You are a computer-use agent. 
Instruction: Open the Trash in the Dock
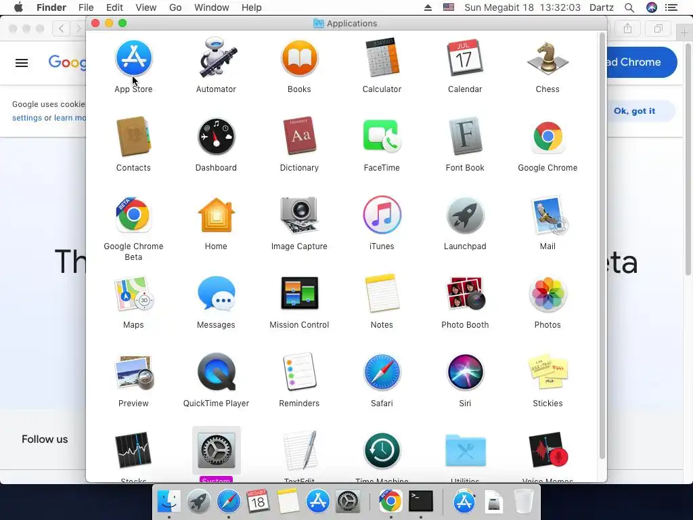pyautogui.click(x=524, y=502)
